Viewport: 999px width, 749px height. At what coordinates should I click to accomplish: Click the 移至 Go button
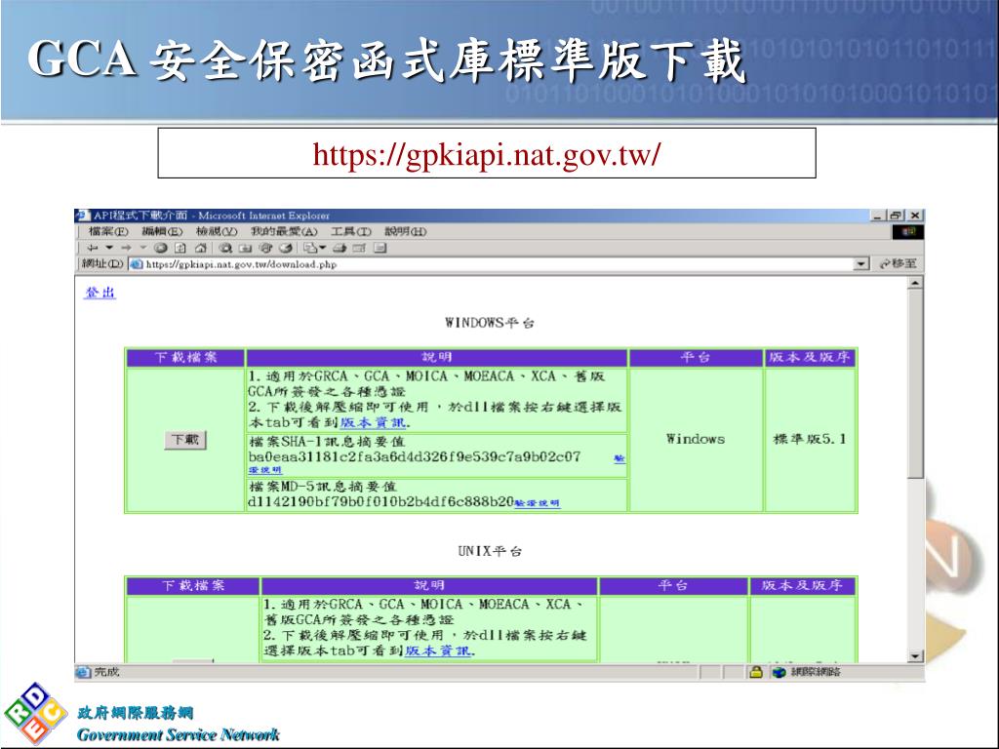pos(899,263)
